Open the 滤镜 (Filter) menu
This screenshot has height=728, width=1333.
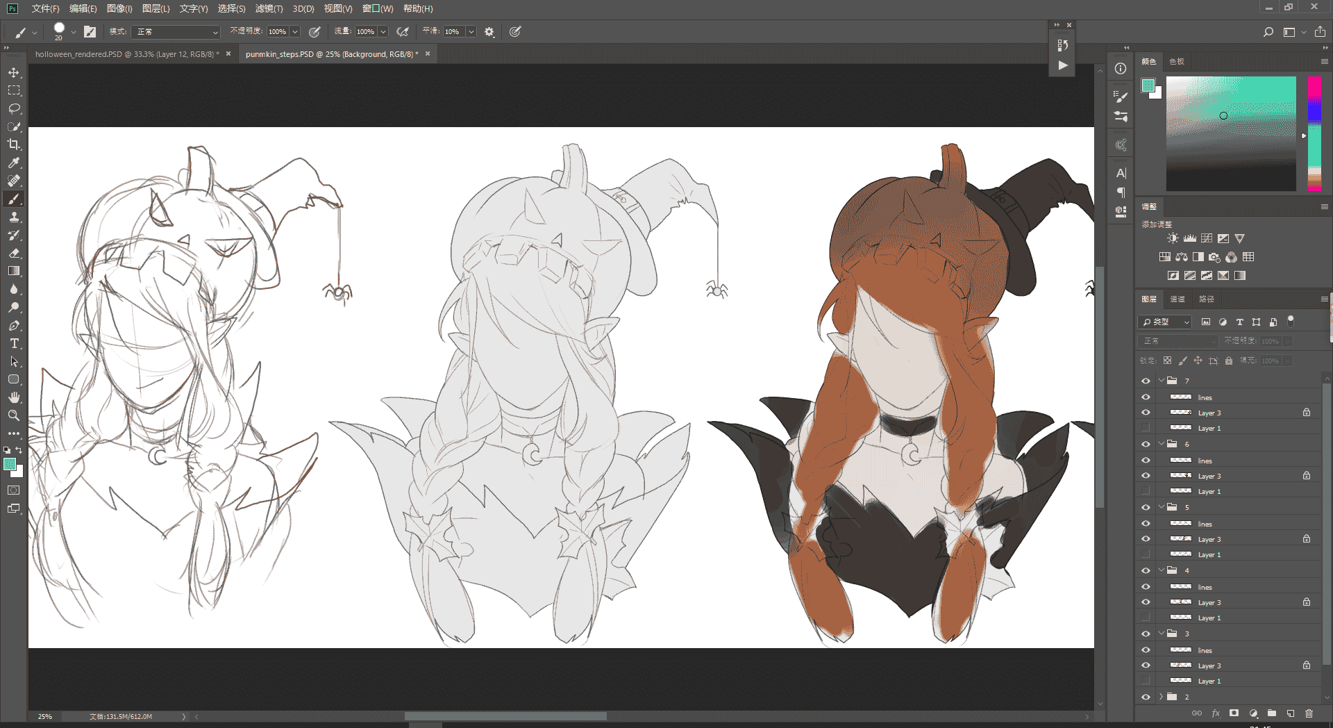coord(269,8)
